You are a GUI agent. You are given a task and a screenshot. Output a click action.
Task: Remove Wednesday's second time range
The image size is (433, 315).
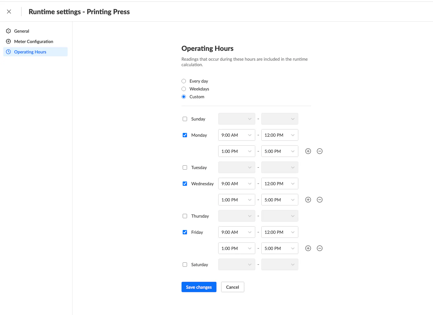[320, 200]
